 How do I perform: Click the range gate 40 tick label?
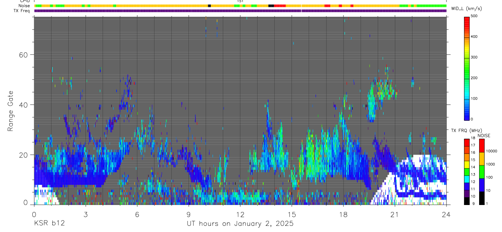pyautogui.click(x=24, y=105)
